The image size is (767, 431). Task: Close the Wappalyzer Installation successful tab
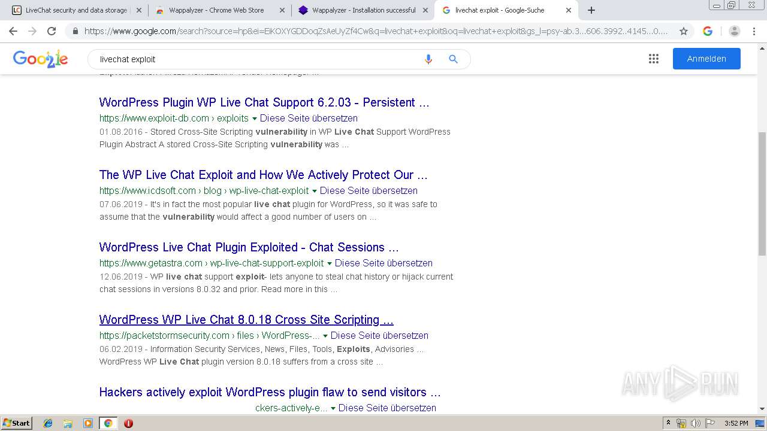[425, 10]
